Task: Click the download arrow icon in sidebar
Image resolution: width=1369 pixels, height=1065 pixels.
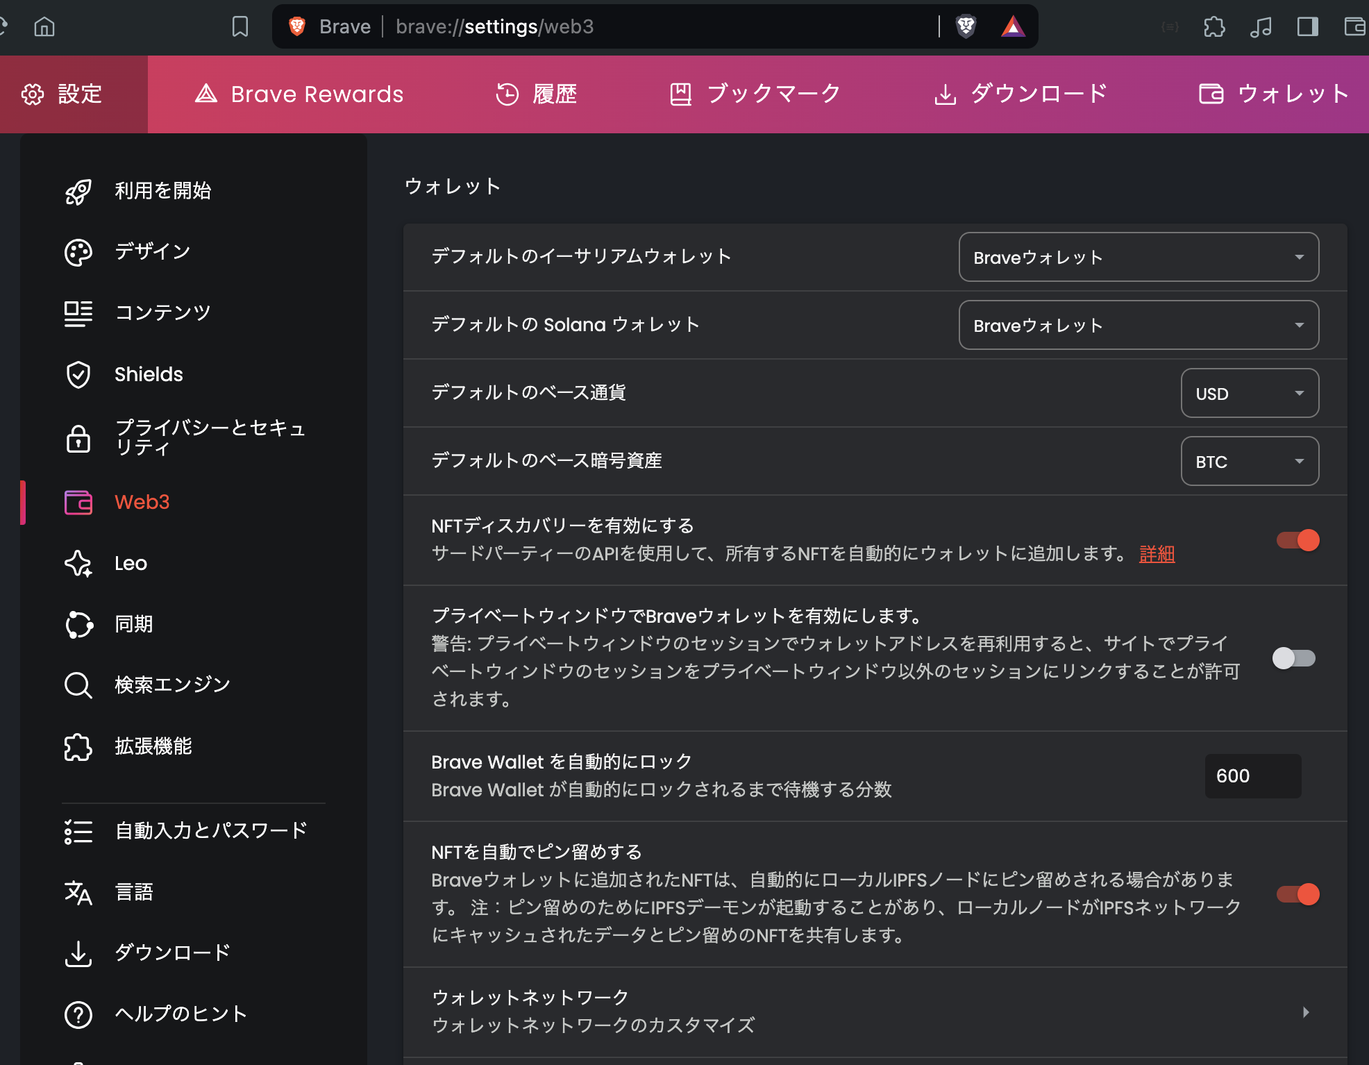Action: point(78,954)
